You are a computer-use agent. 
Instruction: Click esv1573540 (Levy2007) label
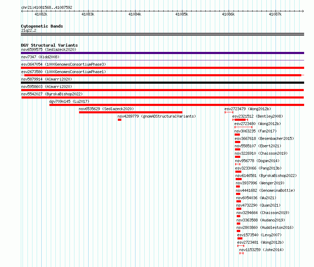pos(259,235)
